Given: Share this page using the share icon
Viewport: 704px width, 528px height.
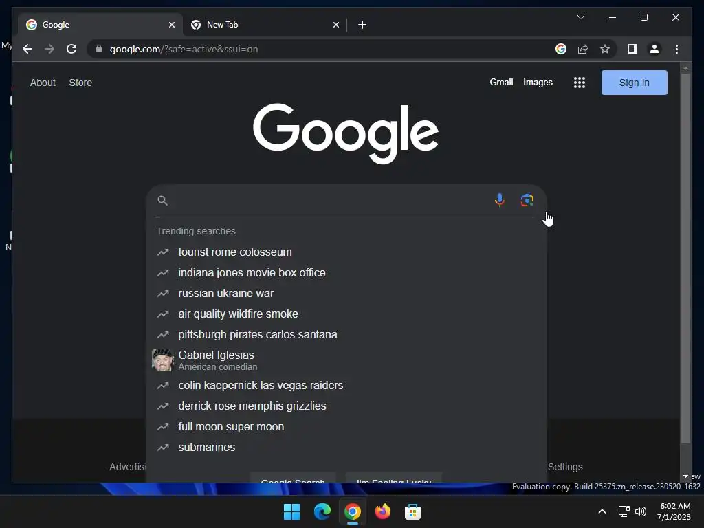Looking at the screenshot, I should (x=583, y=49).
